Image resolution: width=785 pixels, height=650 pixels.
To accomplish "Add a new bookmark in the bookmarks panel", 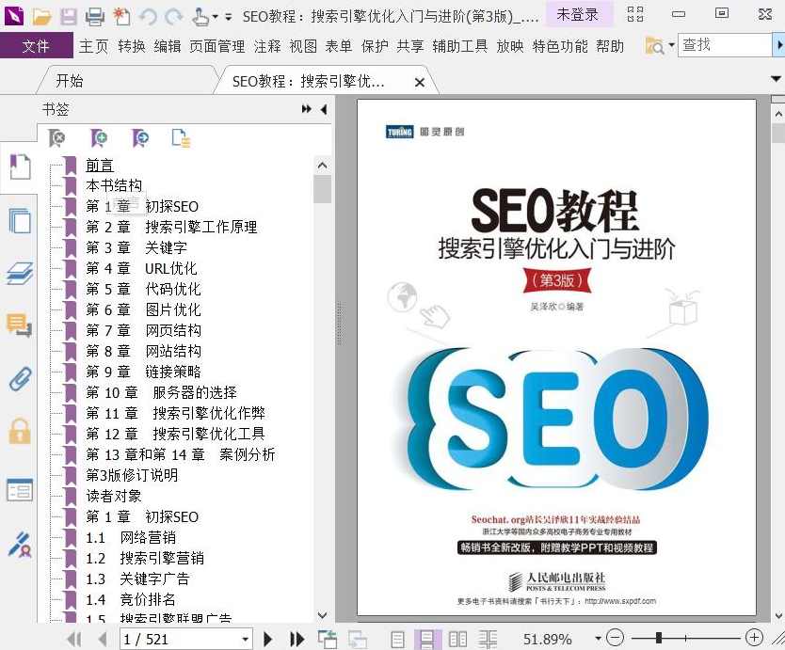I will [x=99, y=137].
